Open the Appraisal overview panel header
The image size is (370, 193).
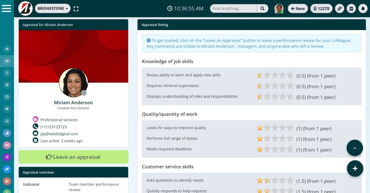pos(38,172)
